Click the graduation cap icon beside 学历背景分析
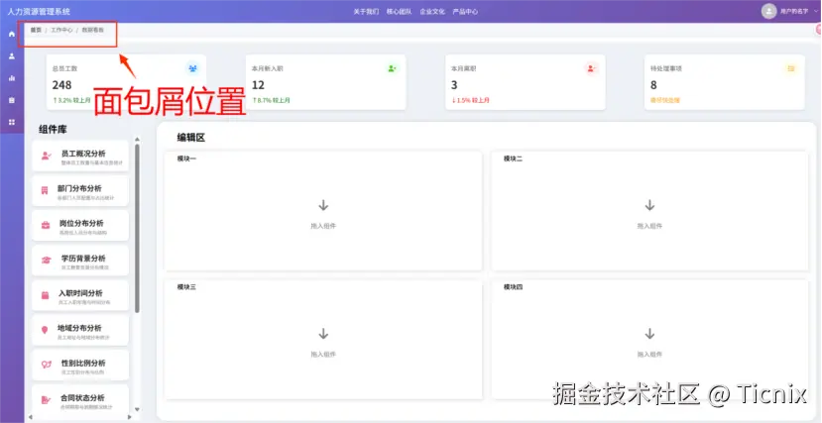The height and width of the screenshot is (423, 822). (x=47, y=261)
